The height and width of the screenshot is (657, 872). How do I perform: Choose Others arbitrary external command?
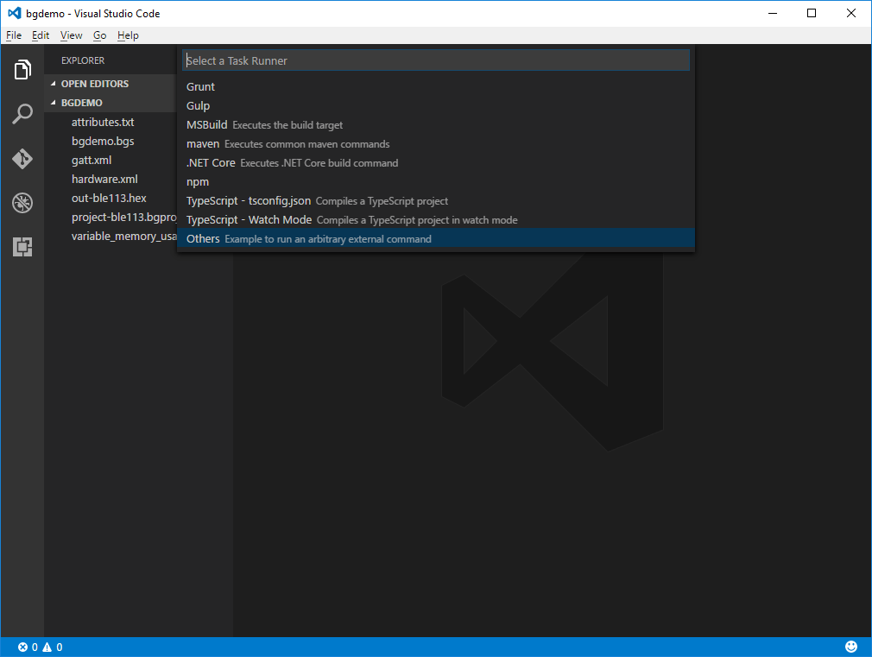436,238
